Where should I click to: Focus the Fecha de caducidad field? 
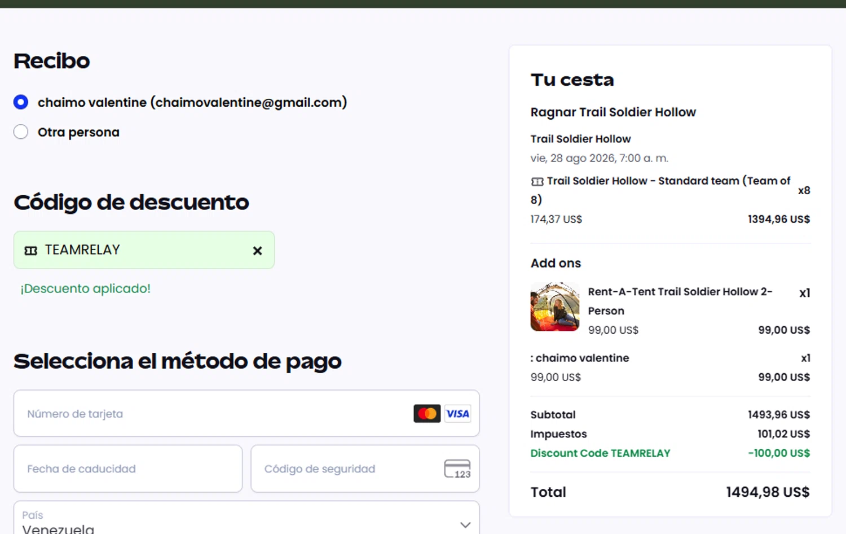click(x=128, y=469)
